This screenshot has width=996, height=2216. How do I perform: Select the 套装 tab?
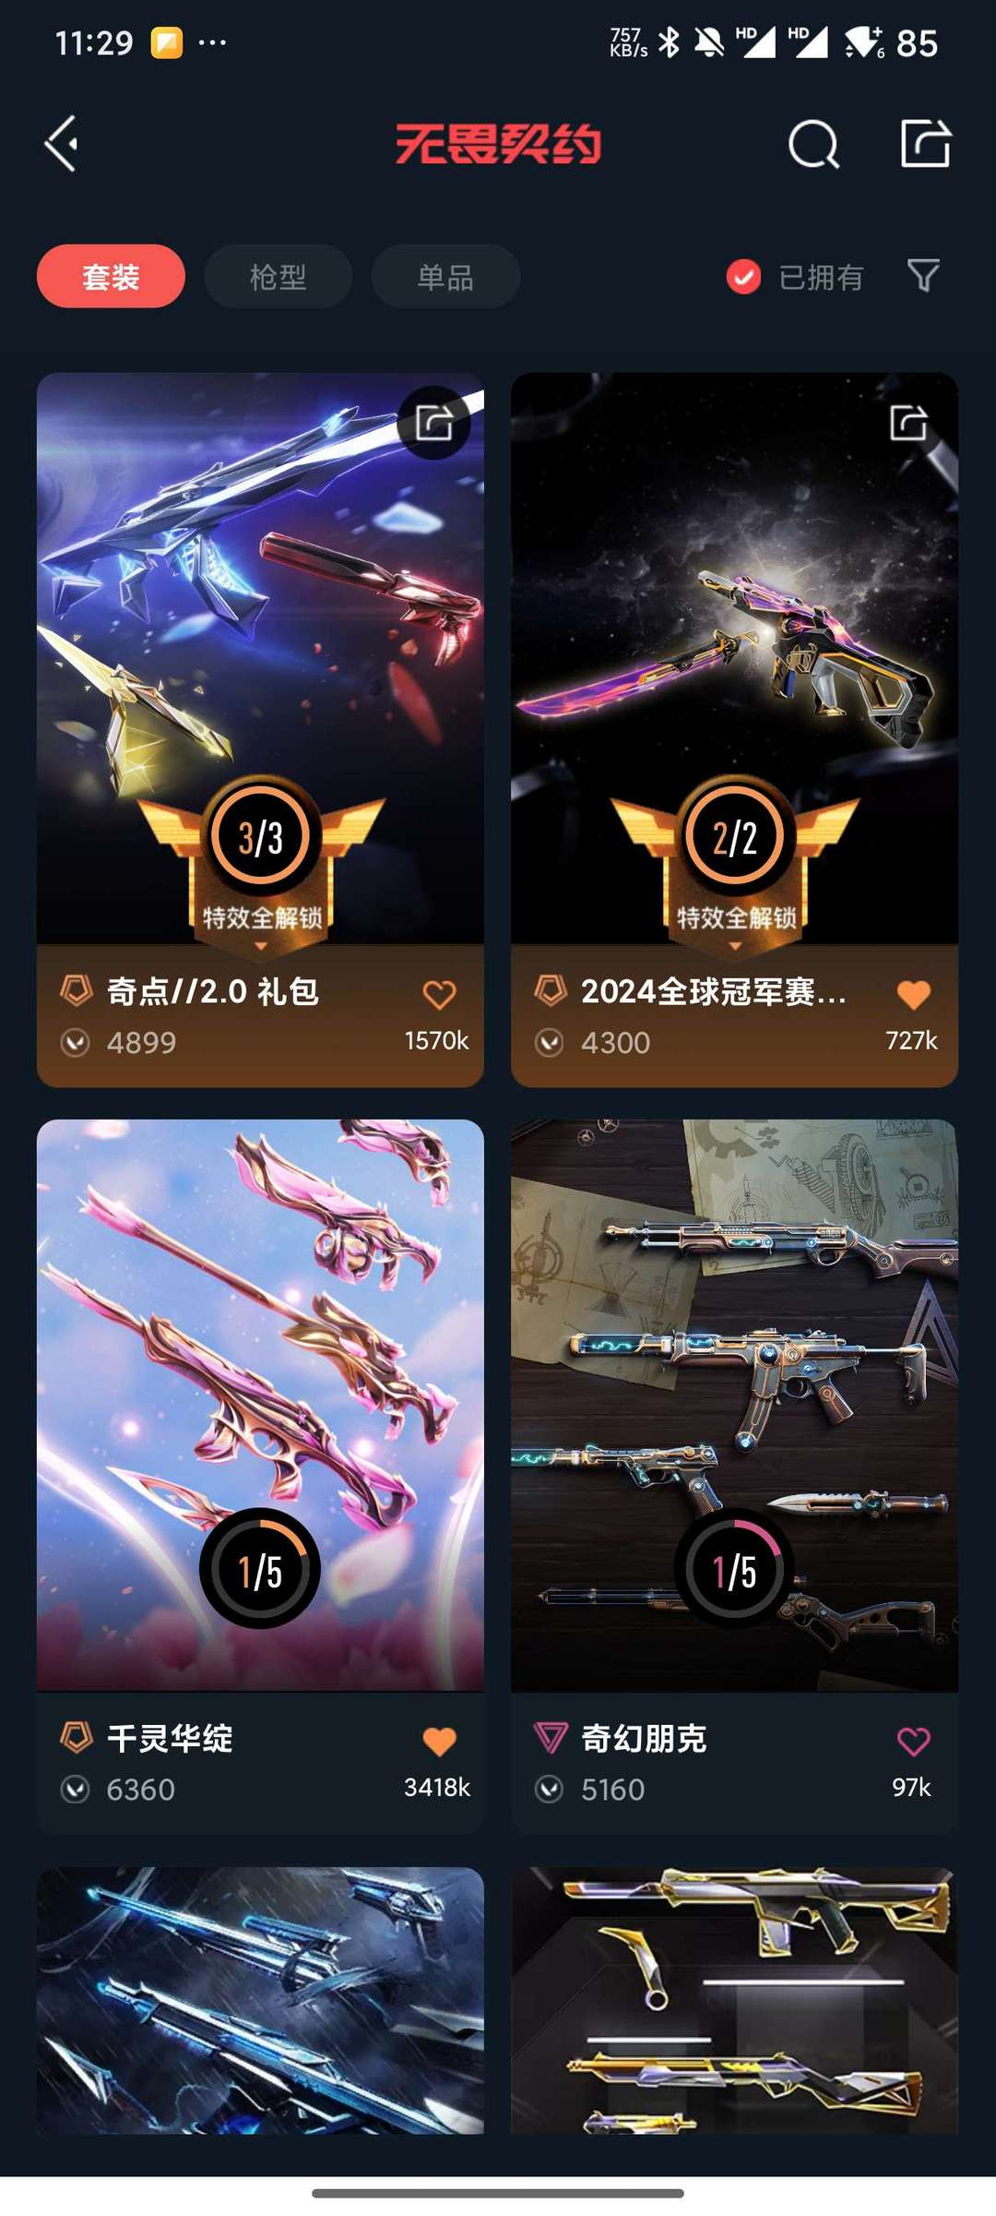coord(111,276)
